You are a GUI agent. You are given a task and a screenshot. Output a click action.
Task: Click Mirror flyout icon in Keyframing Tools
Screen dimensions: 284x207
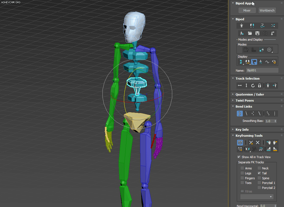tap(247, 149)
